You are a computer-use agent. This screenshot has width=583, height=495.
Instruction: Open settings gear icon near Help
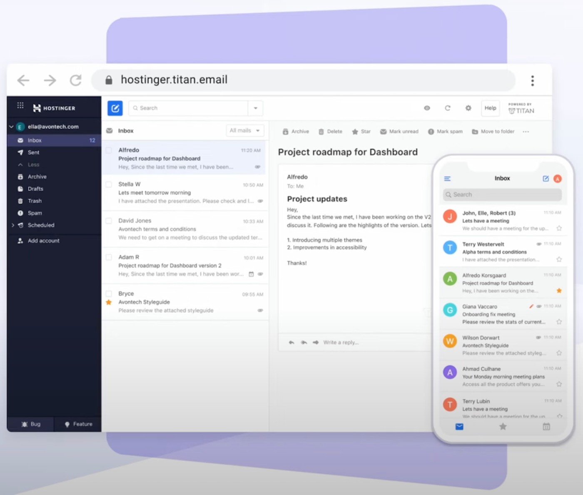pyautogui.click(x=468, y=108)
